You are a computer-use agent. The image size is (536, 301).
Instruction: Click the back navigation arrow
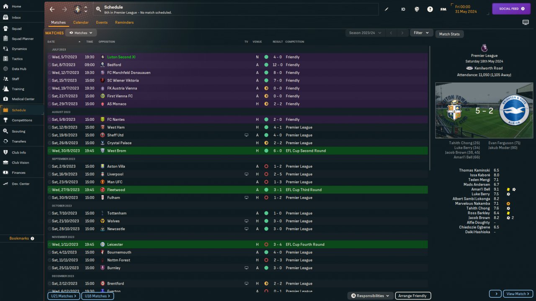pos(52,9)
